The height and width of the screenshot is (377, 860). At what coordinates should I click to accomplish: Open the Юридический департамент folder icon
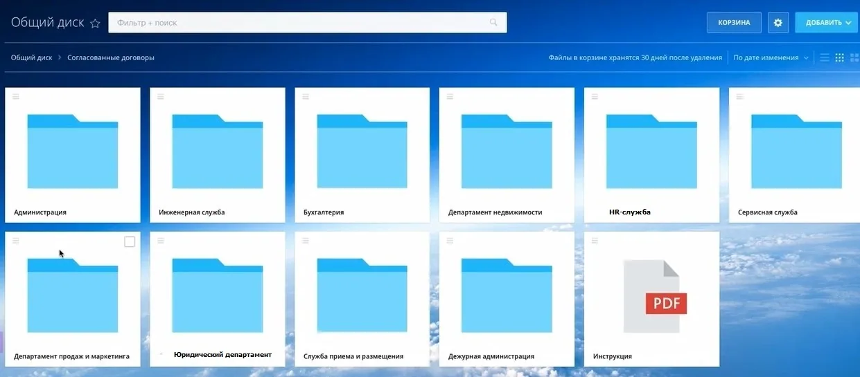(218, 295)
